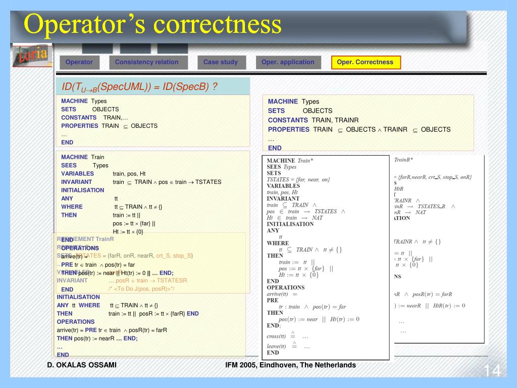Click 'IFM 2005, Eindhoven, The Netherlands' footer

tap(290, 365)
